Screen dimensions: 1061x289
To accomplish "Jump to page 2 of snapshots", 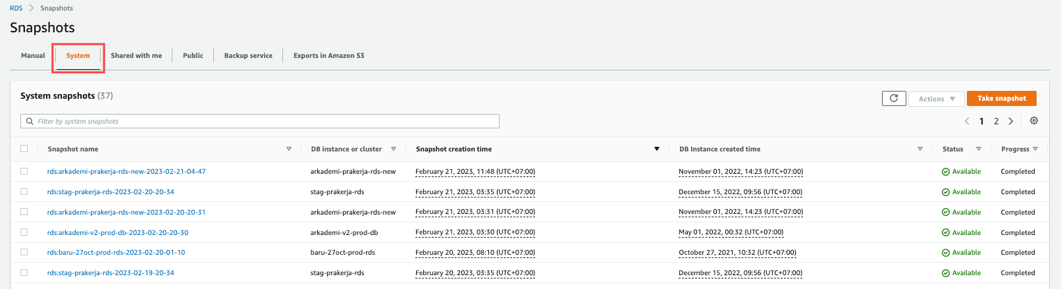I will pyautogui.click(x=996, y=121).
